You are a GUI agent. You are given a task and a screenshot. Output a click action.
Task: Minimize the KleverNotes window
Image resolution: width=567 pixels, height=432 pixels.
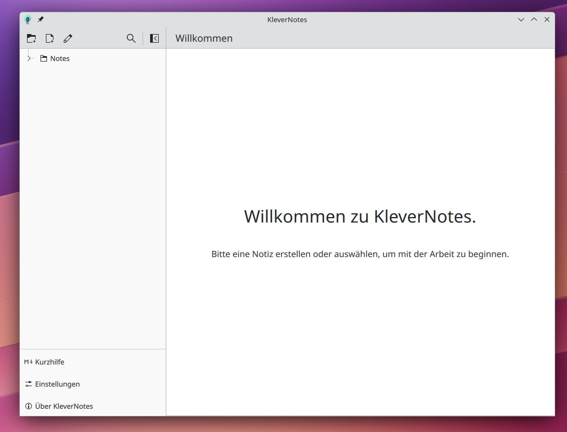pos(521,19)
